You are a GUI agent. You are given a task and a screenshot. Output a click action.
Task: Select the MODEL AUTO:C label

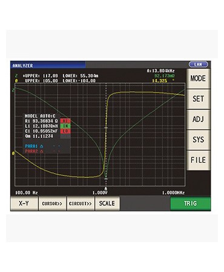[x=40, y=116]
